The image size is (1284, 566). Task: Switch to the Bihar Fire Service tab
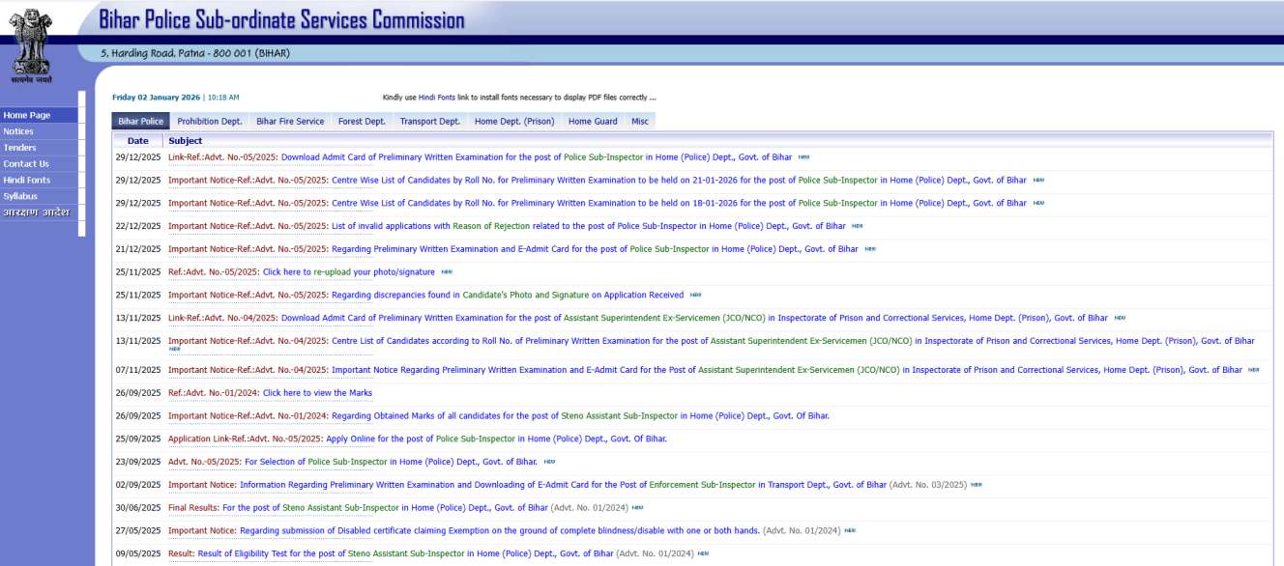point(290,122)
